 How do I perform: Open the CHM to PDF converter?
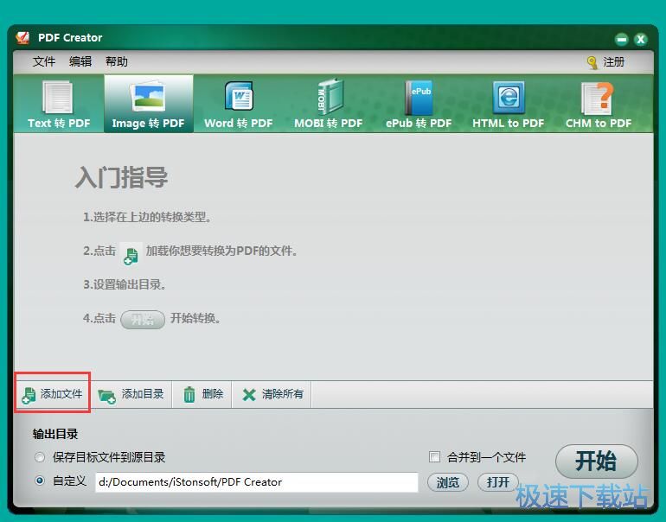(599, 104)
